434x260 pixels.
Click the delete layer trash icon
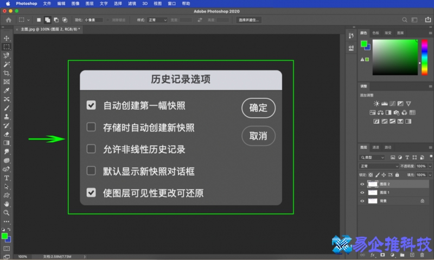click(x=422, y=255)
